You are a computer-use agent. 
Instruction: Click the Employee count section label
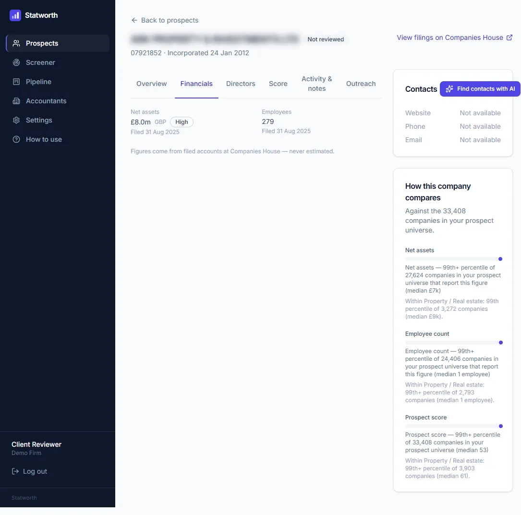click(427, 334)
